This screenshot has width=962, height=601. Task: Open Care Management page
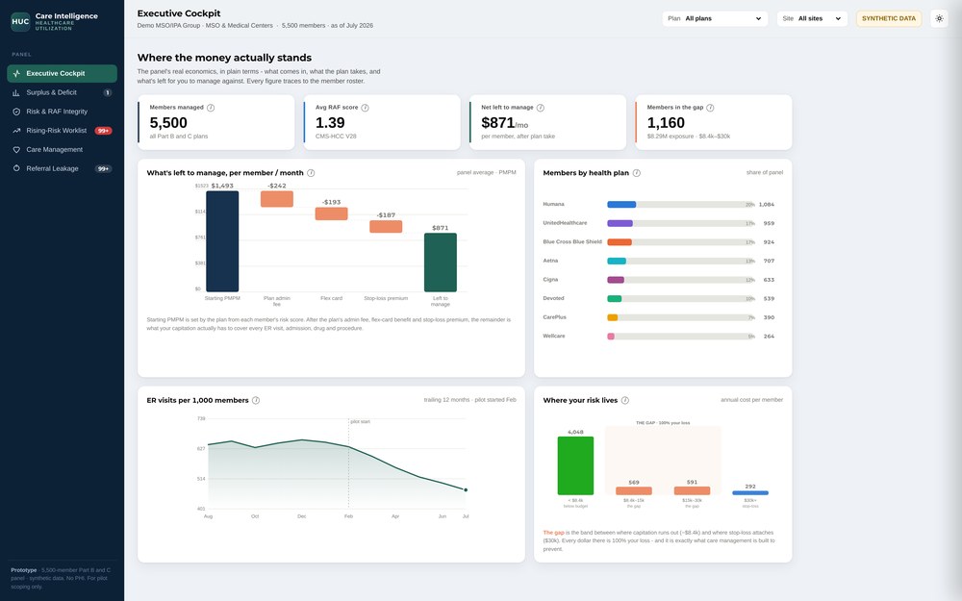coord(62,150)
